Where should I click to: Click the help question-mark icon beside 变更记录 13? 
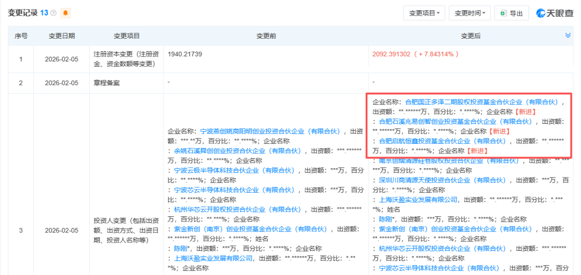tap(53, 13)
